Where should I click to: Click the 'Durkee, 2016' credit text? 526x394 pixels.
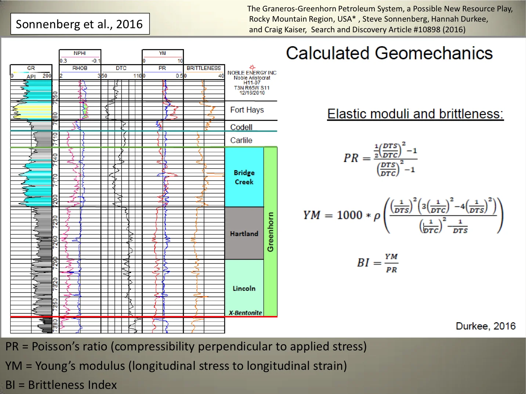click(486, 326)
